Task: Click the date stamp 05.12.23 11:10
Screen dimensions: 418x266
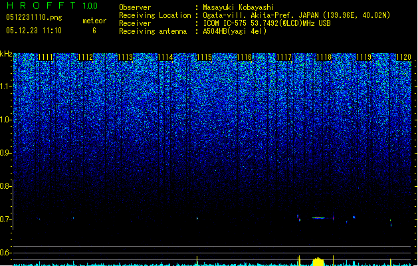Action: (x=34, y=31)
